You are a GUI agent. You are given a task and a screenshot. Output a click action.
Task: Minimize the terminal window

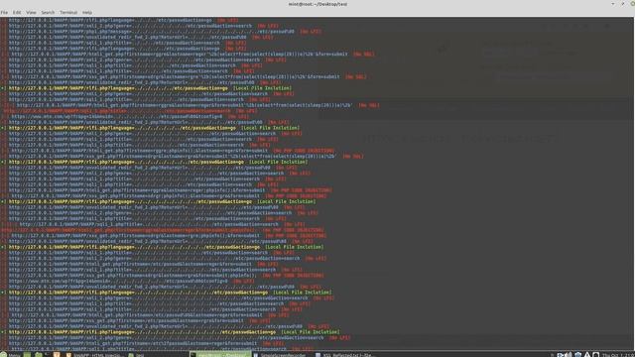(613, 4)
